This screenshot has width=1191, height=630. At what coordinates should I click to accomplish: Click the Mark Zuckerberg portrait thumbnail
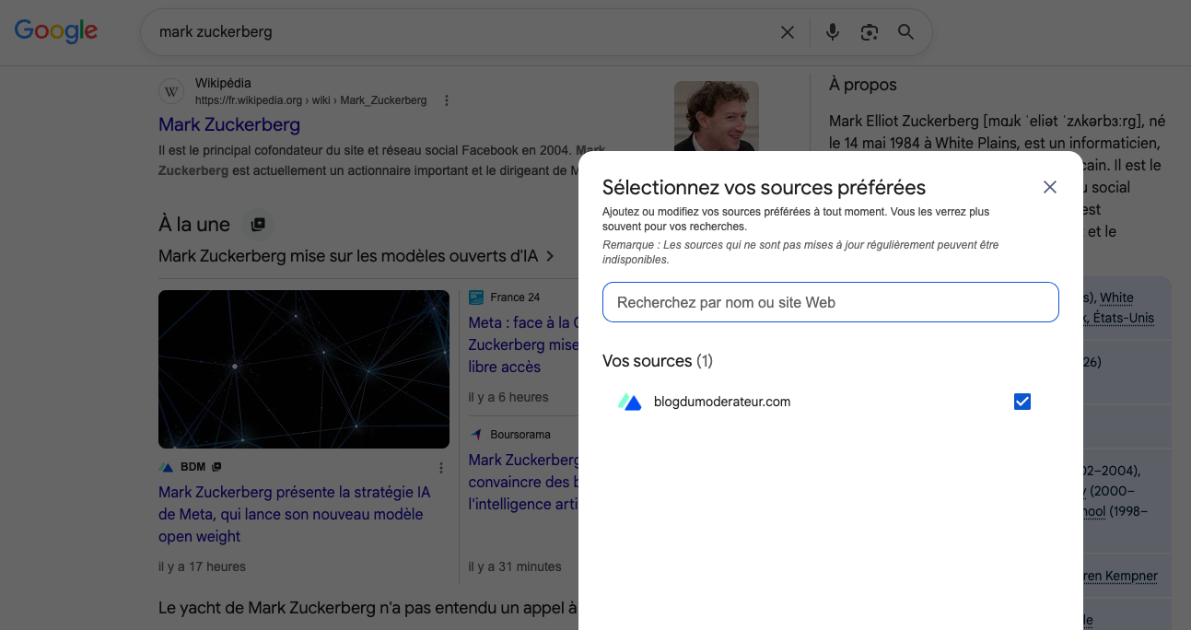point(716,116)
